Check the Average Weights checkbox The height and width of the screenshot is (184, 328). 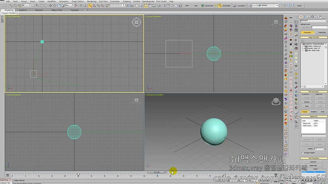point(302,153)
